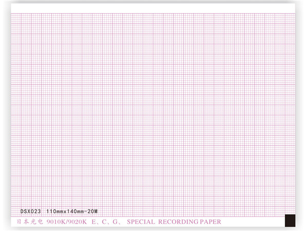Click the word SPECIAL
The width and height of the screenshot is (308, 231).
[142, 222]
